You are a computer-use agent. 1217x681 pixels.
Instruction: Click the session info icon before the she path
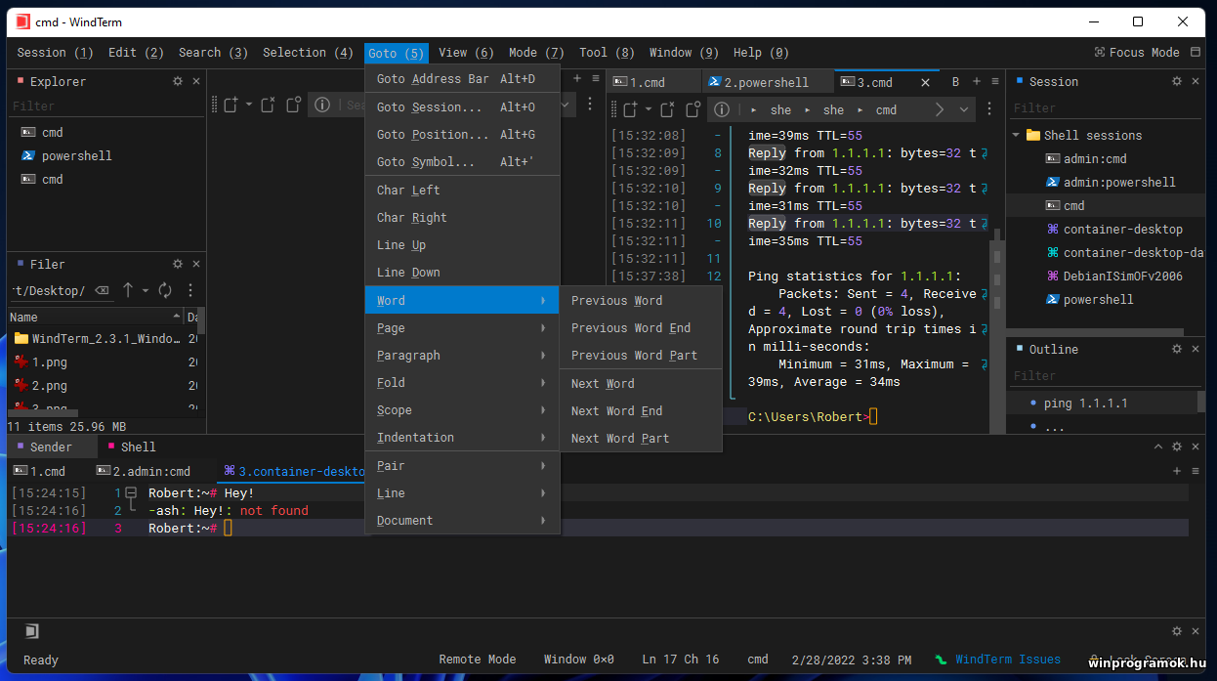(722, 109)
